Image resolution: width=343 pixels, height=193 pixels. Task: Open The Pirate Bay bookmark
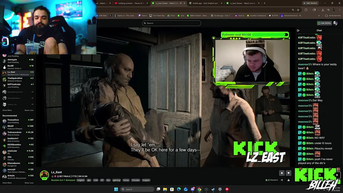click(157, 16)
